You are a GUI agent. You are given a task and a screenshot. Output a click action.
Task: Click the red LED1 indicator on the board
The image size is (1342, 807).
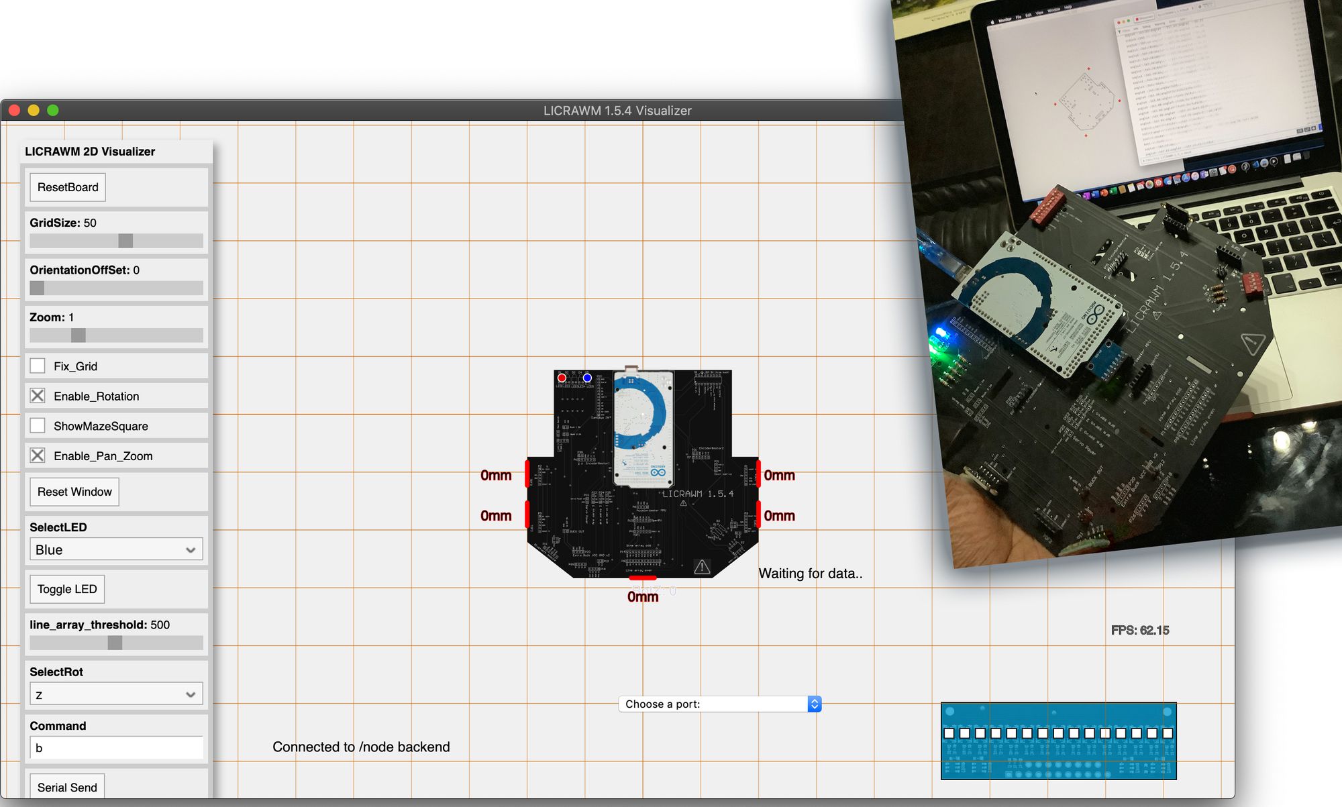tap(561, 378)
